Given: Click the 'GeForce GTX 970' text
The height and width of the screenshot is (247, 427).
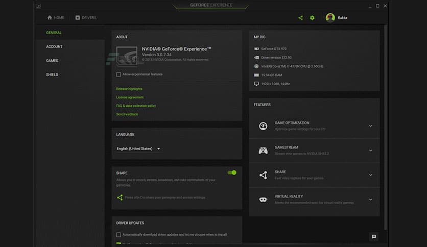Looking at the screenshot, I should pyautogui.click(x=274, y=48).
